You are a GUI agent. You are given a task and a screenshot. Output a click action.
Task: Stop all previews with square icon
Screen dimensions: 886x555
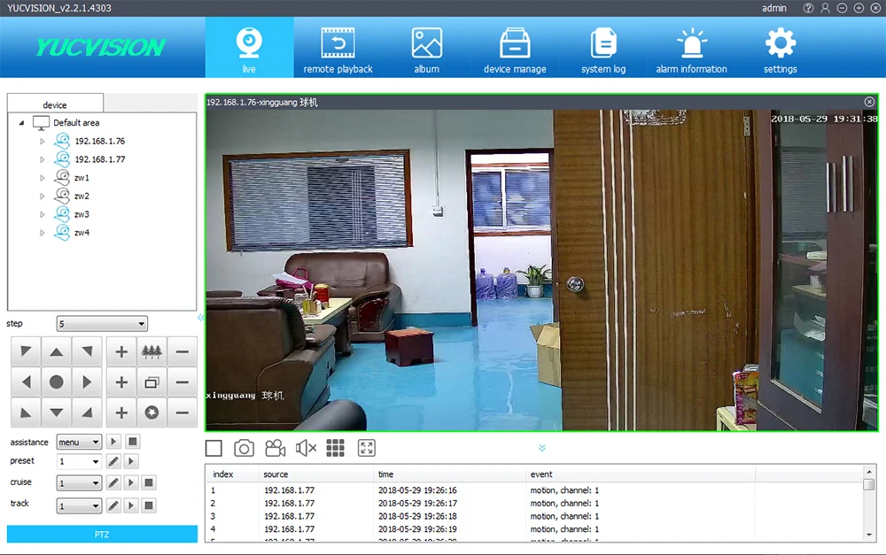[214, 448]
